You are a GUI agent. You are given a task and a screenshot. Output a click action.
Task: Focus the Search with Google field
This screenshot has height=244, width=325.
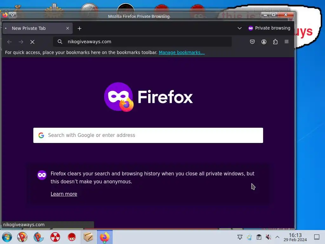point(148,135)
